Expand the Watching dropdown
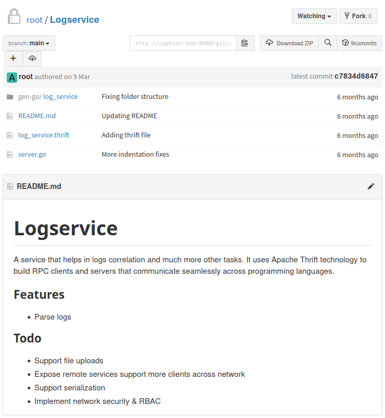Screen dimensions: 385x418 coord(314,16)
